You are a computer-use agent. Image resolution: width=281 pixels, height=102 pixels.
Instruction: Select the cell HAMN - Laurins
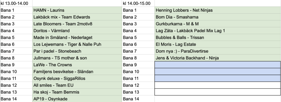[x=77, y=10]
